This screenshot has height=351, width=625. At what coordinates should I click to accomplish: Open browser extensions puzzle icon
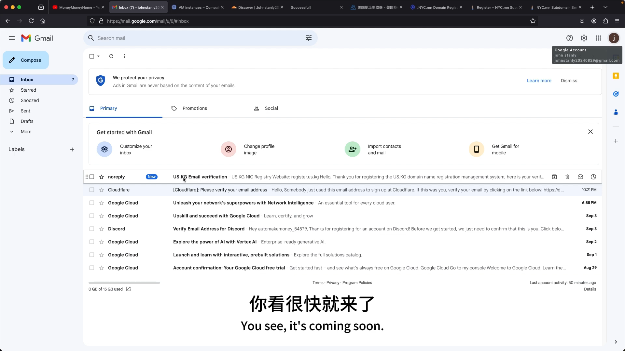605,21
